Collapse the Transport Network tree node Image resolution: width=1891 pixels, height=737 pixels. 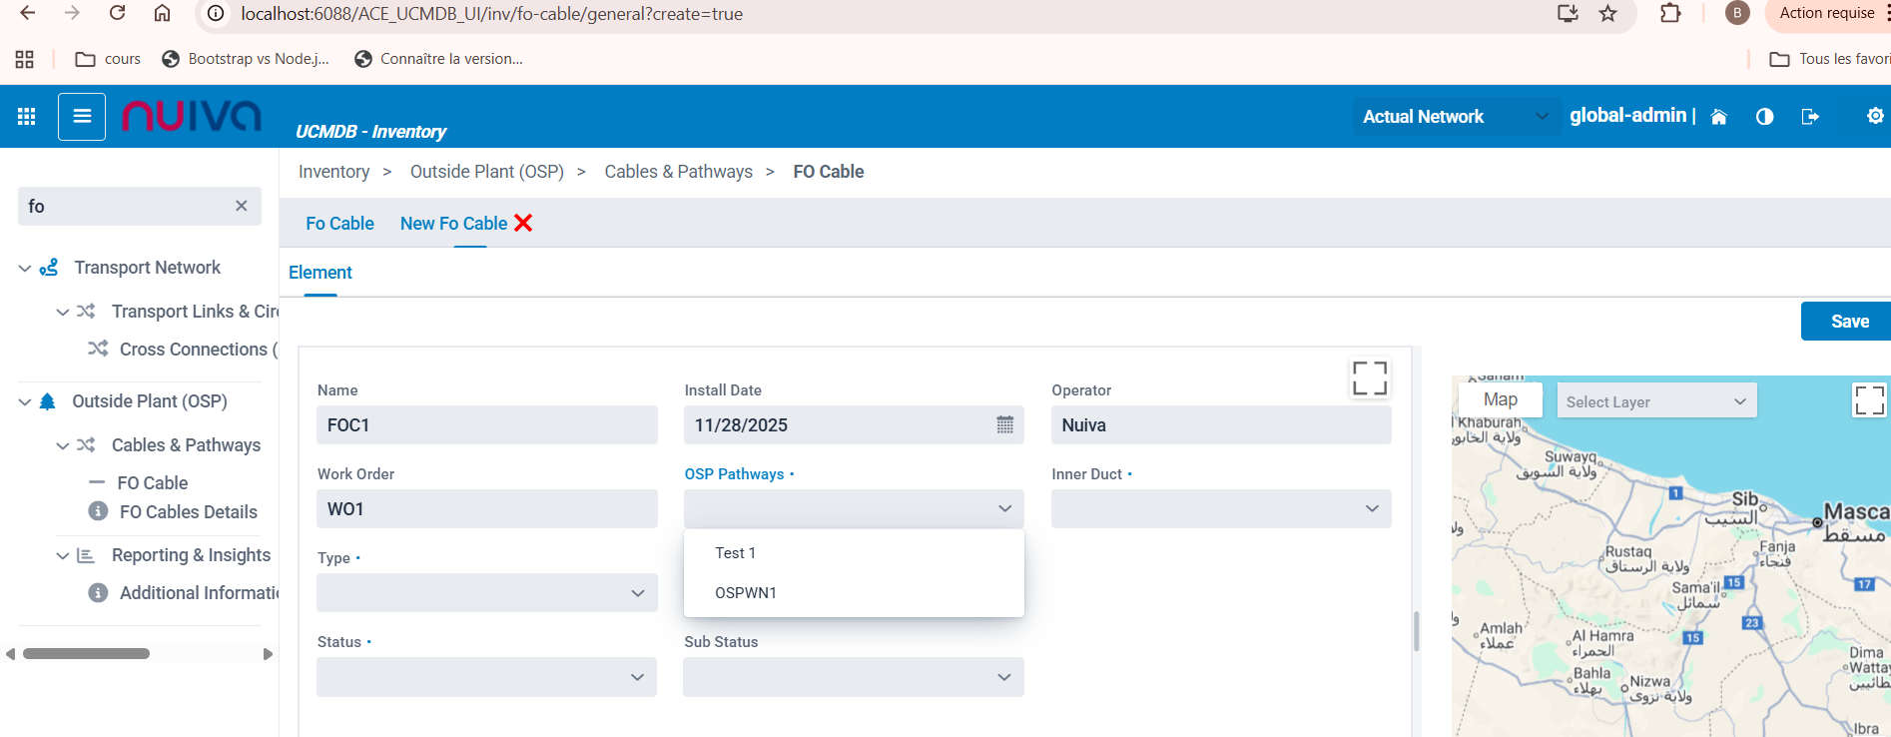[x=25, y=268]
